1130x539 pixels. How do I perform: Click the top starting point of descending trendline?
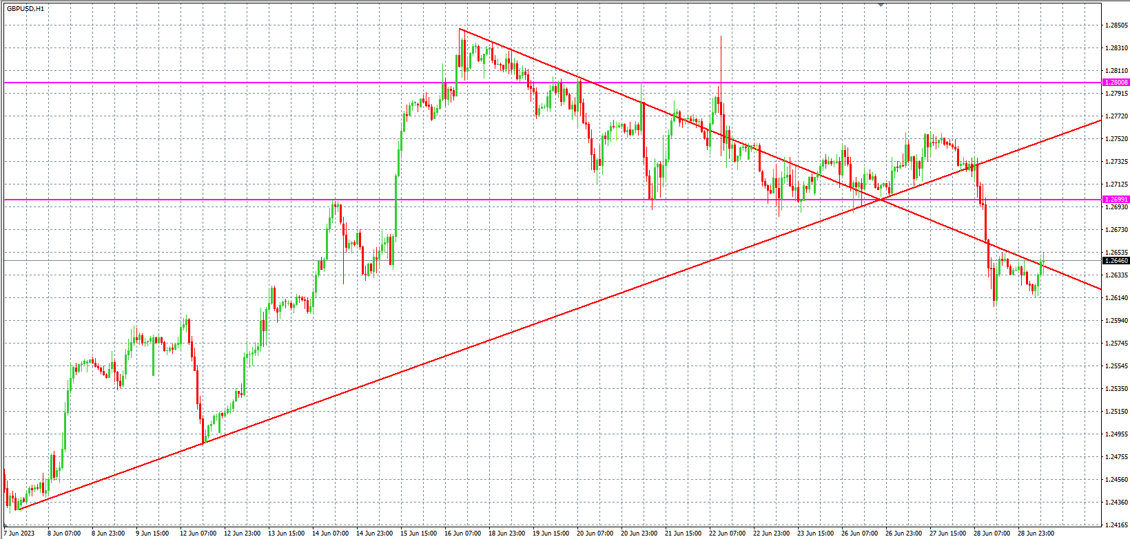coord(460,29)
